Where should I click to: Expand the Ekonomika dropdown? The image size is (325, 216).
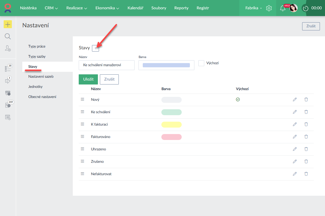click(107, 8)
